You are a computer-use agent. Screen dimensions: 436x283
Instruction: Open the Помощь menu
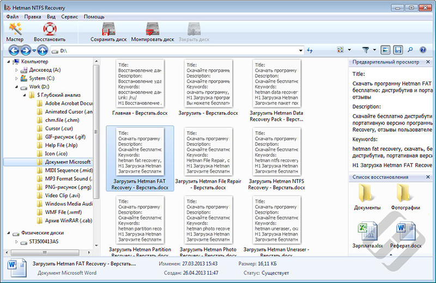click(94, 17)
